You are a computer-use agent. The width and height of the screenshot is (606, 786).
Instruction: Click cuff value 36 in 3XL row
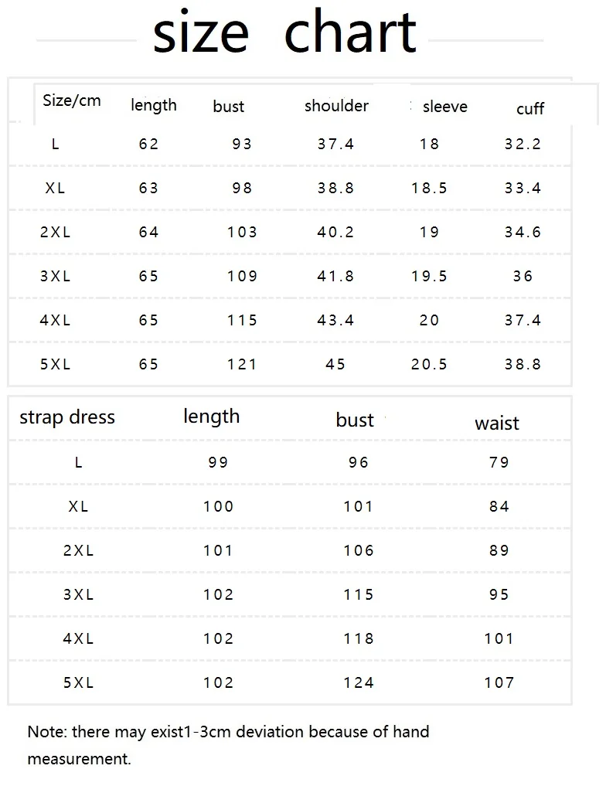[523, 276]
